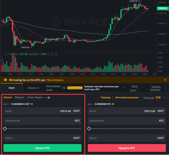Set the sell amount slider to 75%

coord(145,129)
